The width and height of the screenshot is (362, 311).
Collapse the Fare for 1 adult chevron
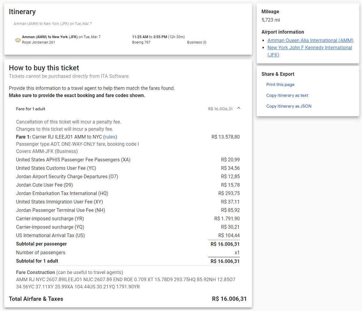(239, 108)
